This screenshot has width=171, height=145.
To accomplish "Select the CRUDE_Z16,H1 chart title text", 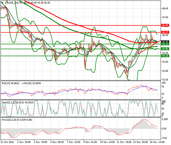I will (13, 3).
